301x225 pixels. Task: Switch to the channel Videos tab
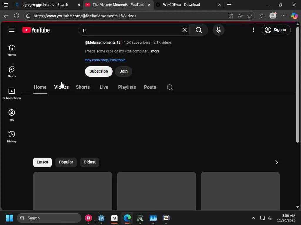click(61, 87)
